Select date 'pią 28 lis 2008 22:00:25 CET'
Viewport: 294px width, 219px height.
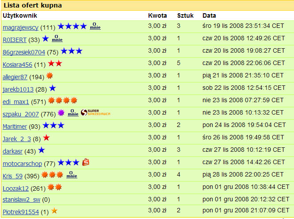point(243,174)
